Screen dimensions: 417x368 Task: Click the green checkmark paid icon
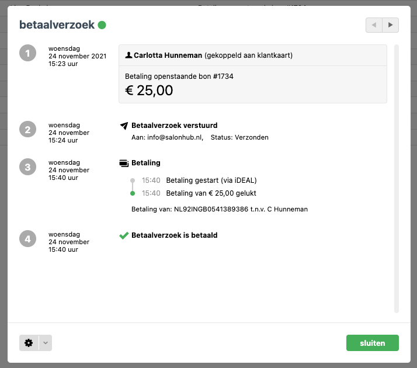click(124, 235)
